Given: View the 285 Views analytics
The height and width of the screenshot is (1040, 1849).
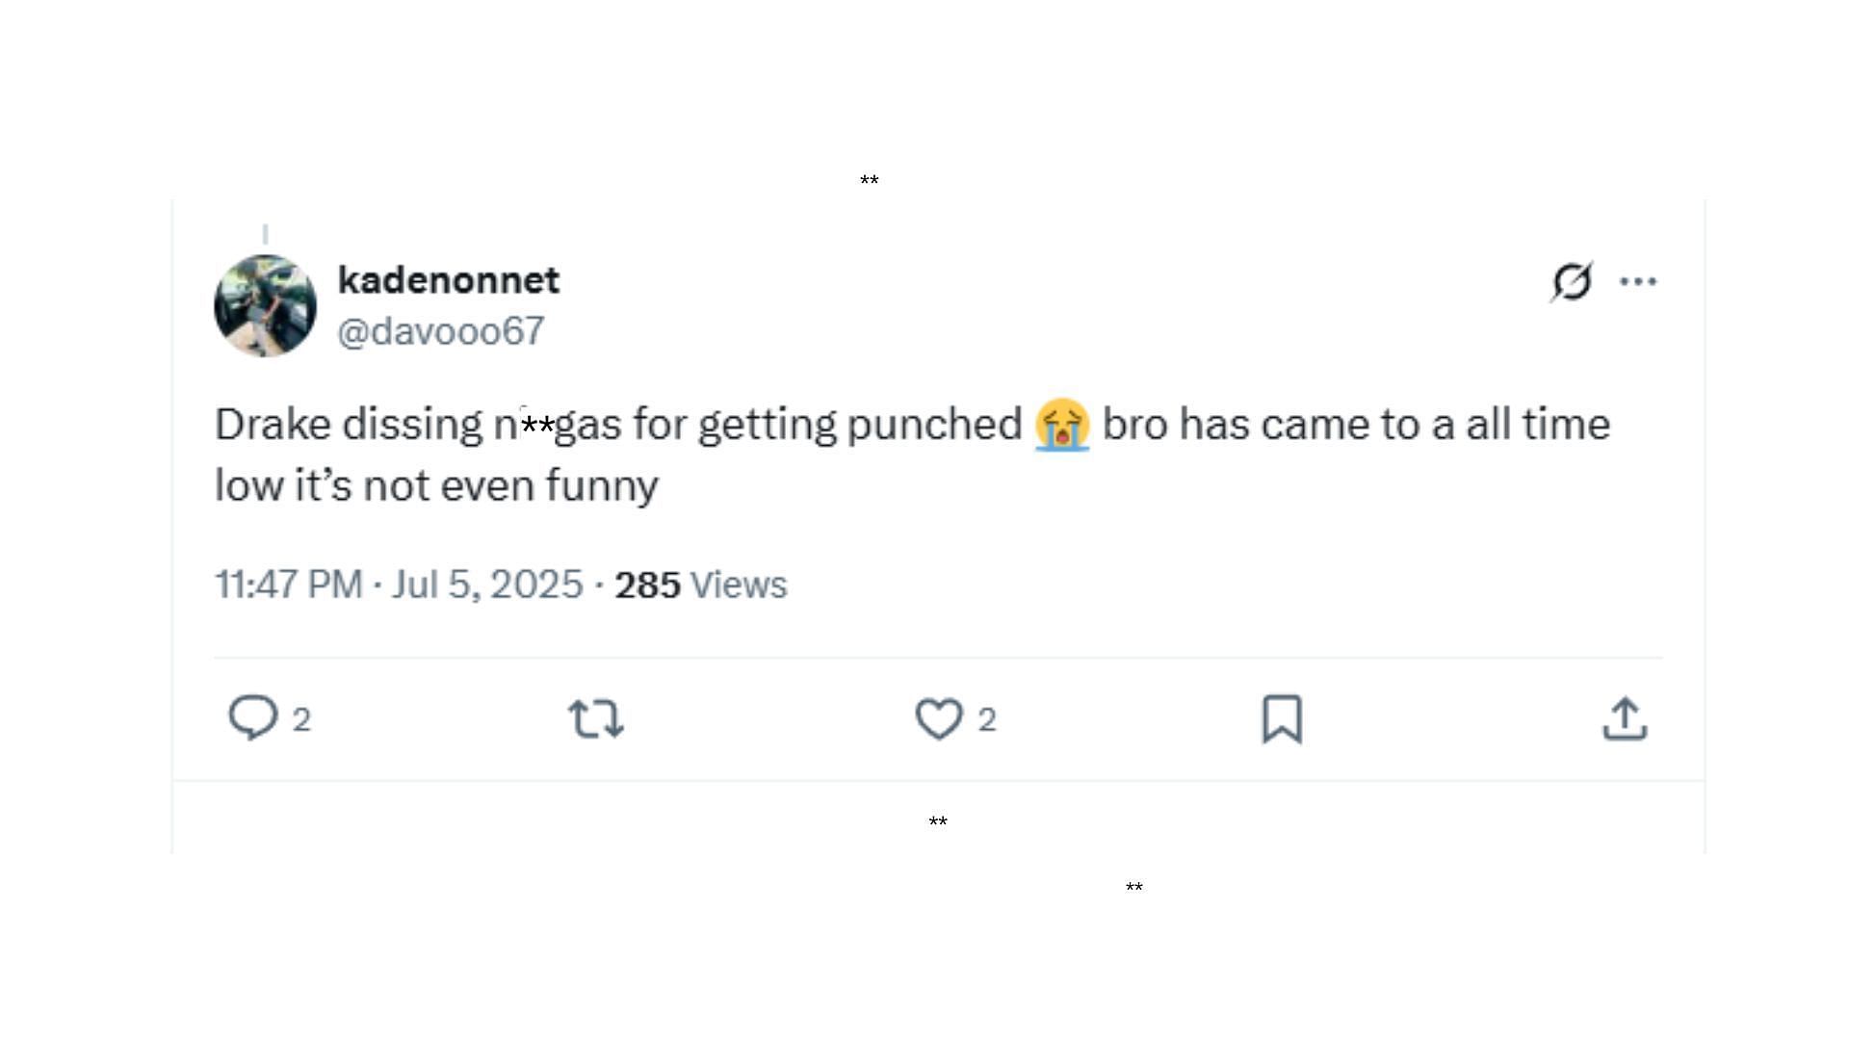Looking at the screenshot, I should [x=700, y=585].
